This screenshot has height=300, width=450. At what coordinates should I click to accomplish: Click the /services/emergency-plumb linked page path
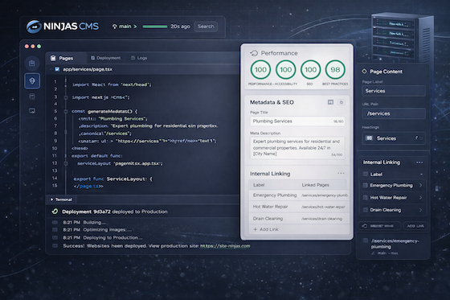[325, 195]
